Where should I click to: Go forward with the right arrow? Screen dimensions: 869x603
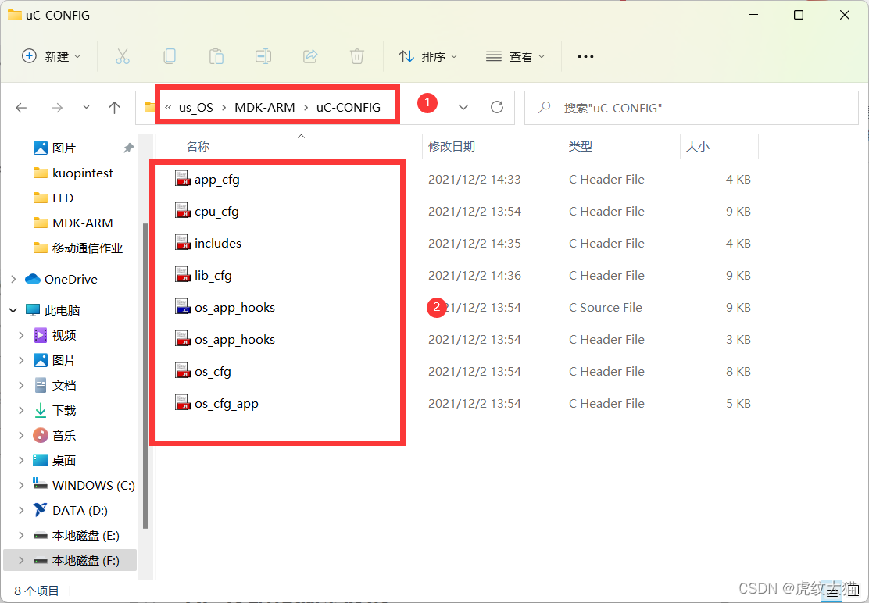(x=56, y=108)
